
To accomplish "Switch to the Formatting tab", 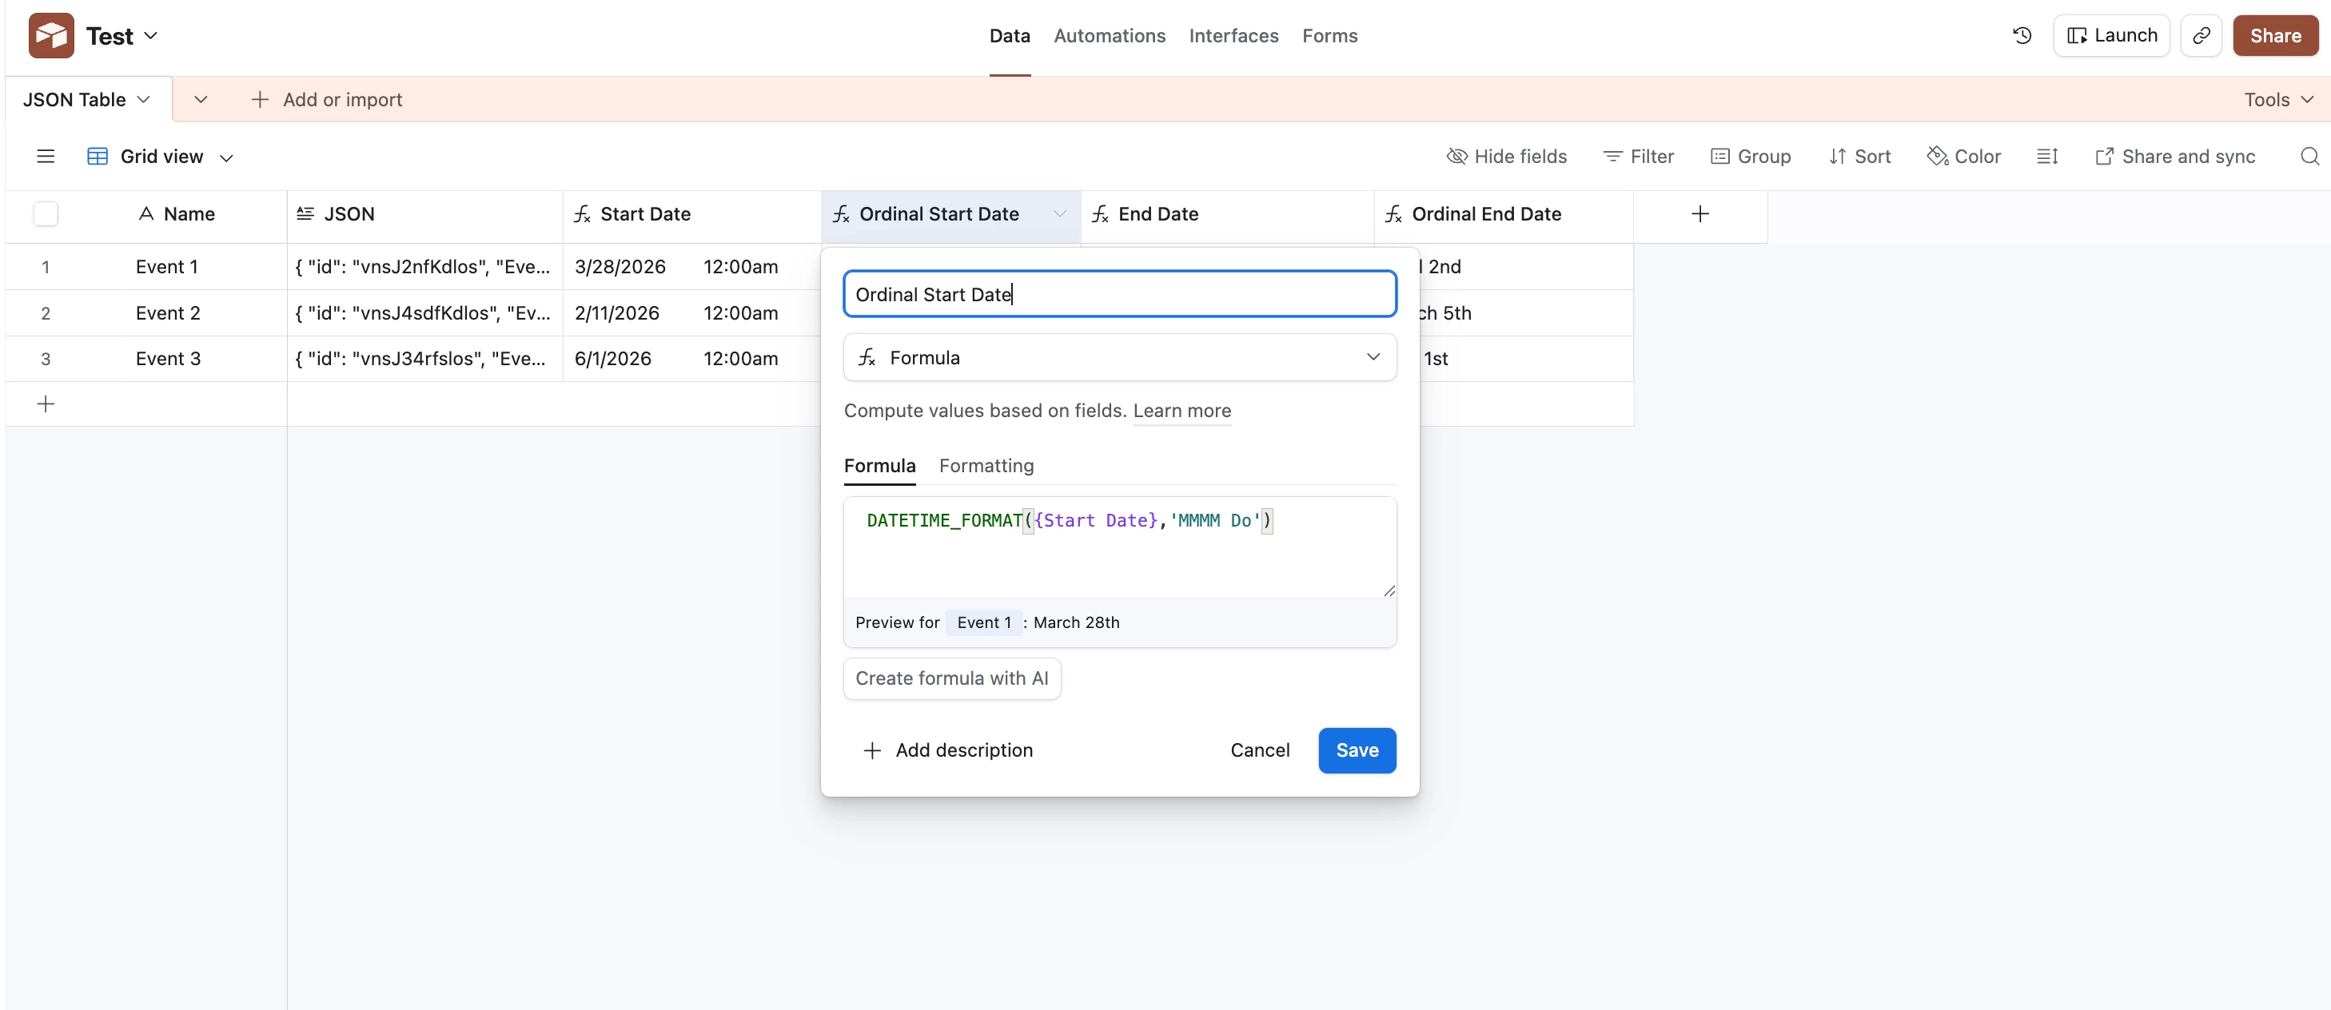I will pos(986,466).
